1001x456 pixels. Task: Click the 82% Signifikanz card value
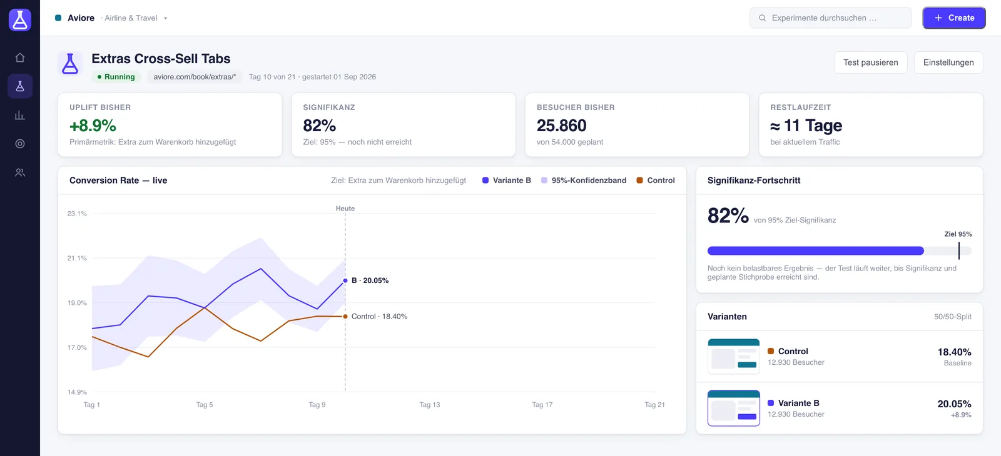(x=320, y=126)
